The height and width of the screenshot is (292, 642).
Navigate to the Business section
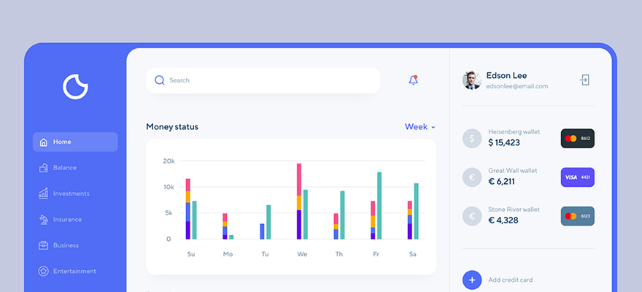pos(66,245)
